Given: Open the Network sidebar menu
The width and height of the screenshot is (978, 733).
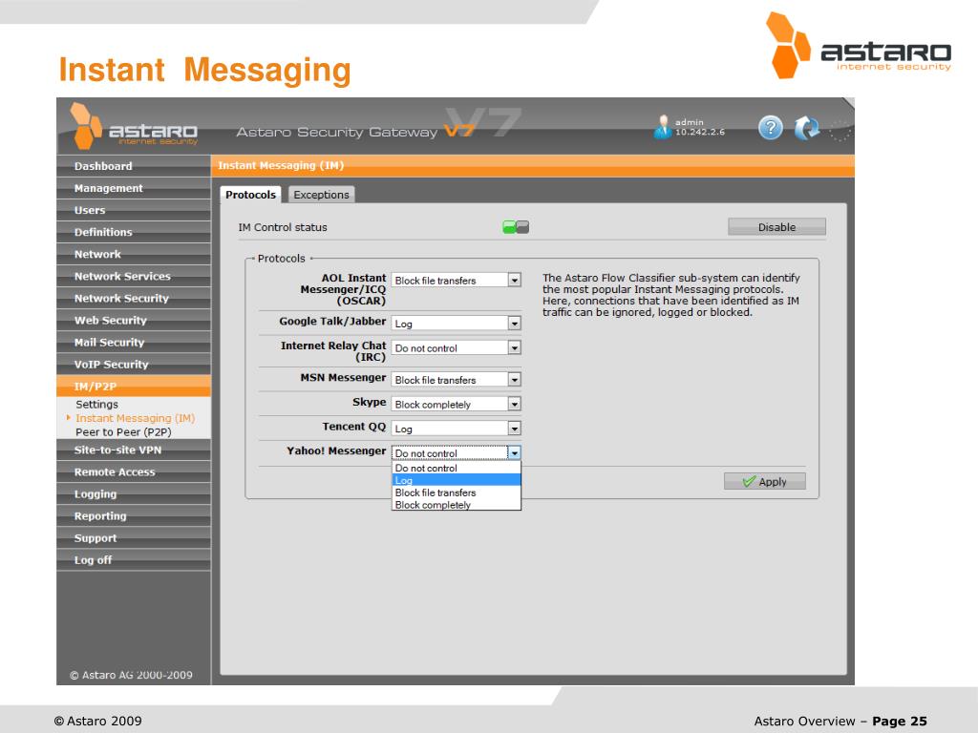Looking at the screenshot, I should [134, 254].
